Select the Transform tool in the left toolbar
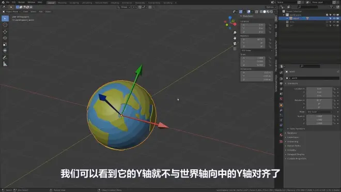Viewport: 341px width, 192px height. tap(5, 51)
